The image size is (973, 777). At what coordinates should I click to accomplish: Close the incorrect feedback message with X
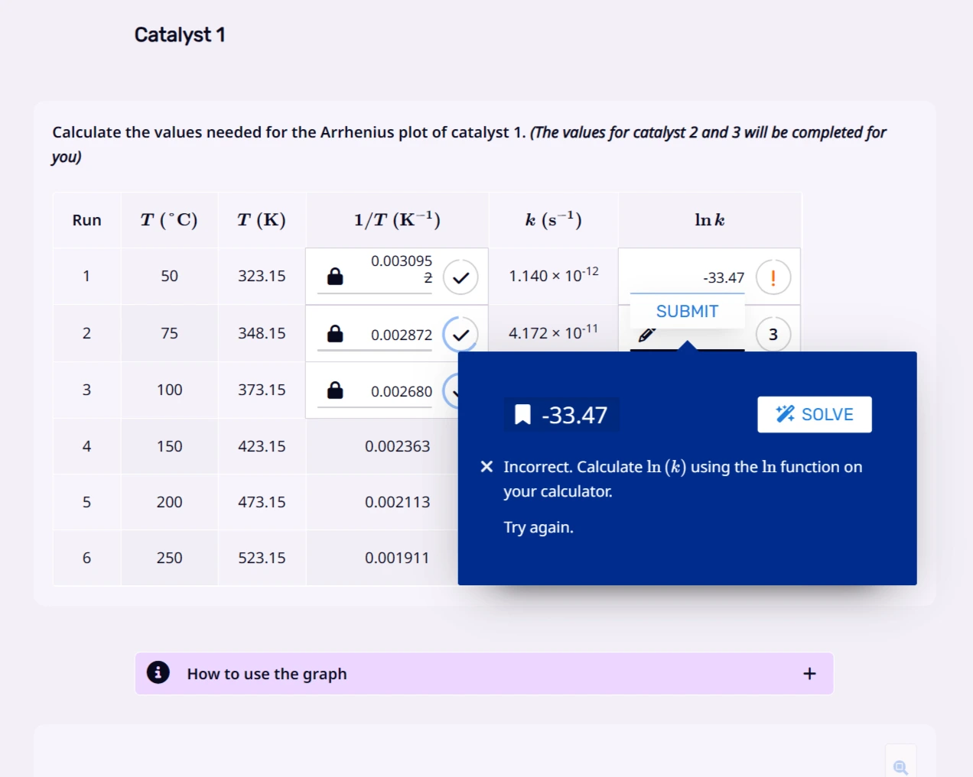tap(486, 467)
